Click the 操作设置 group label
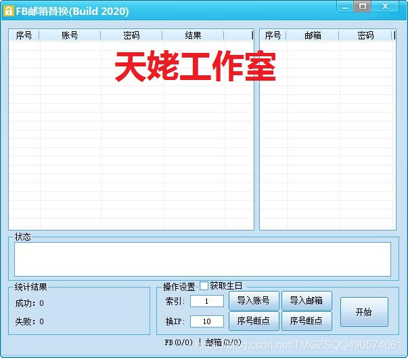This screenshot has height=358, width=408. coord(179,287)
